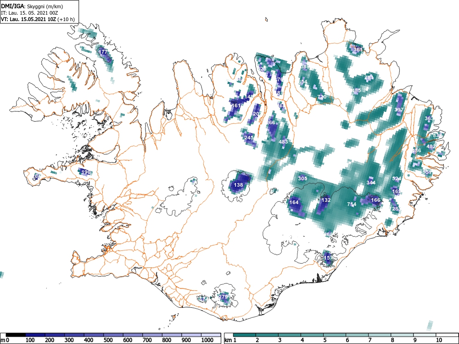Select the 245 value label
This screenshot has width=459, height=344.
[x=248, y=138]
